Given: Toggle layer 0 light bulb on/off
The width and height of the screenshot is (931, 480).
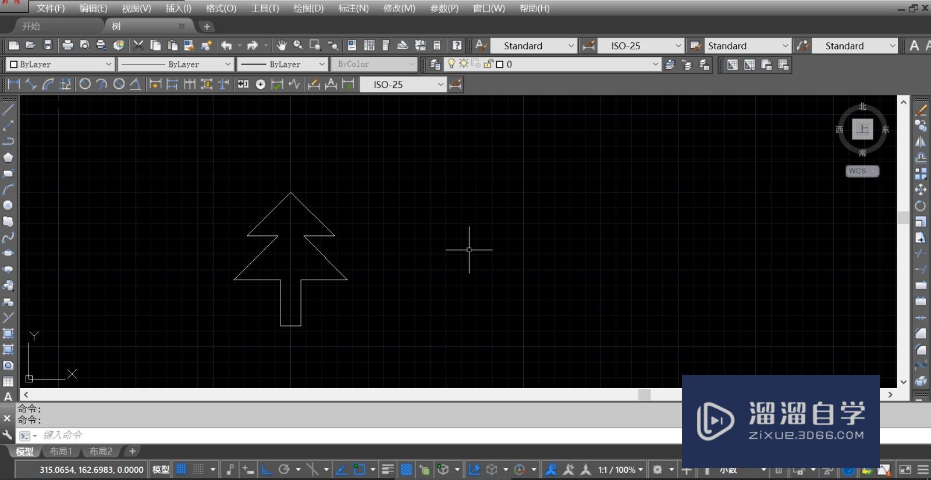Looking at the screenshot, I should 452,64.
